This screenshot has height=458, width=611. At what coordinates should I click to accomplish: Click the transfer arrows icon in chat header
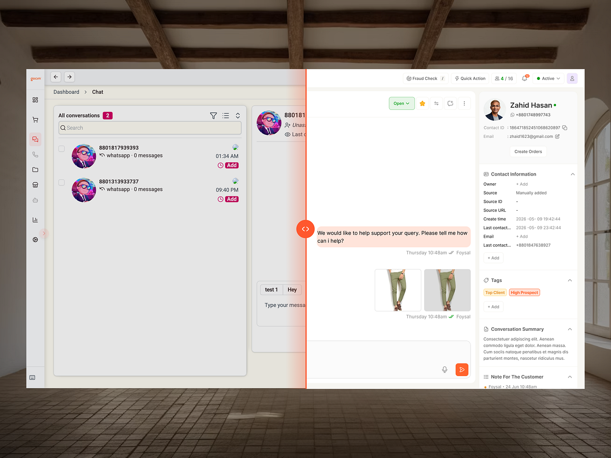point(436,103)
